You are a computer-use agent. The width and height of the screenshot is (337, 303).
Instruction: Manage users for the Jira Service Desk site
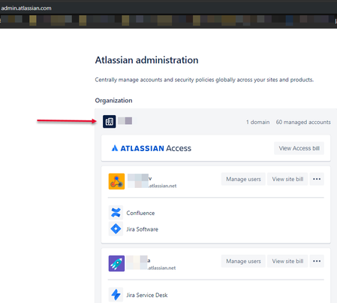(243, 261)
